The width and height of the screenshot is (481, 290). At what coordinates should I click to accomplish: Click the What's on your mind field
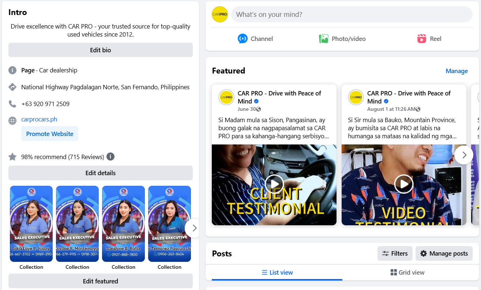click(352, 15)
